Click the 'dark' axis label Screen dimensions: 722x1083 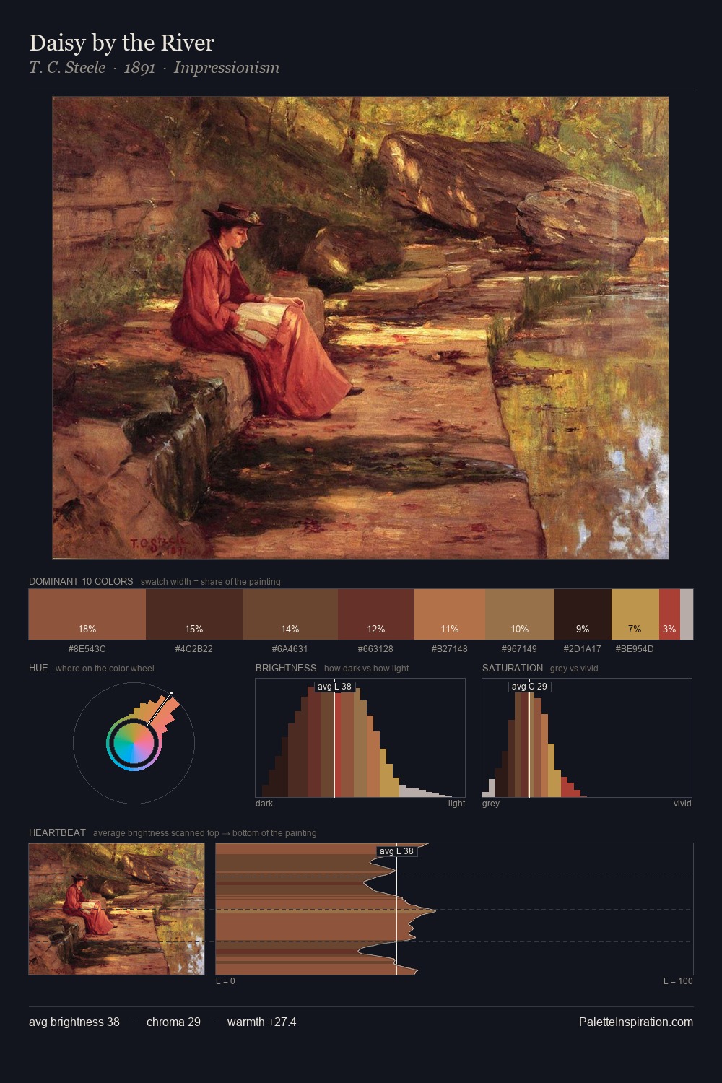[x=264, y=804]
